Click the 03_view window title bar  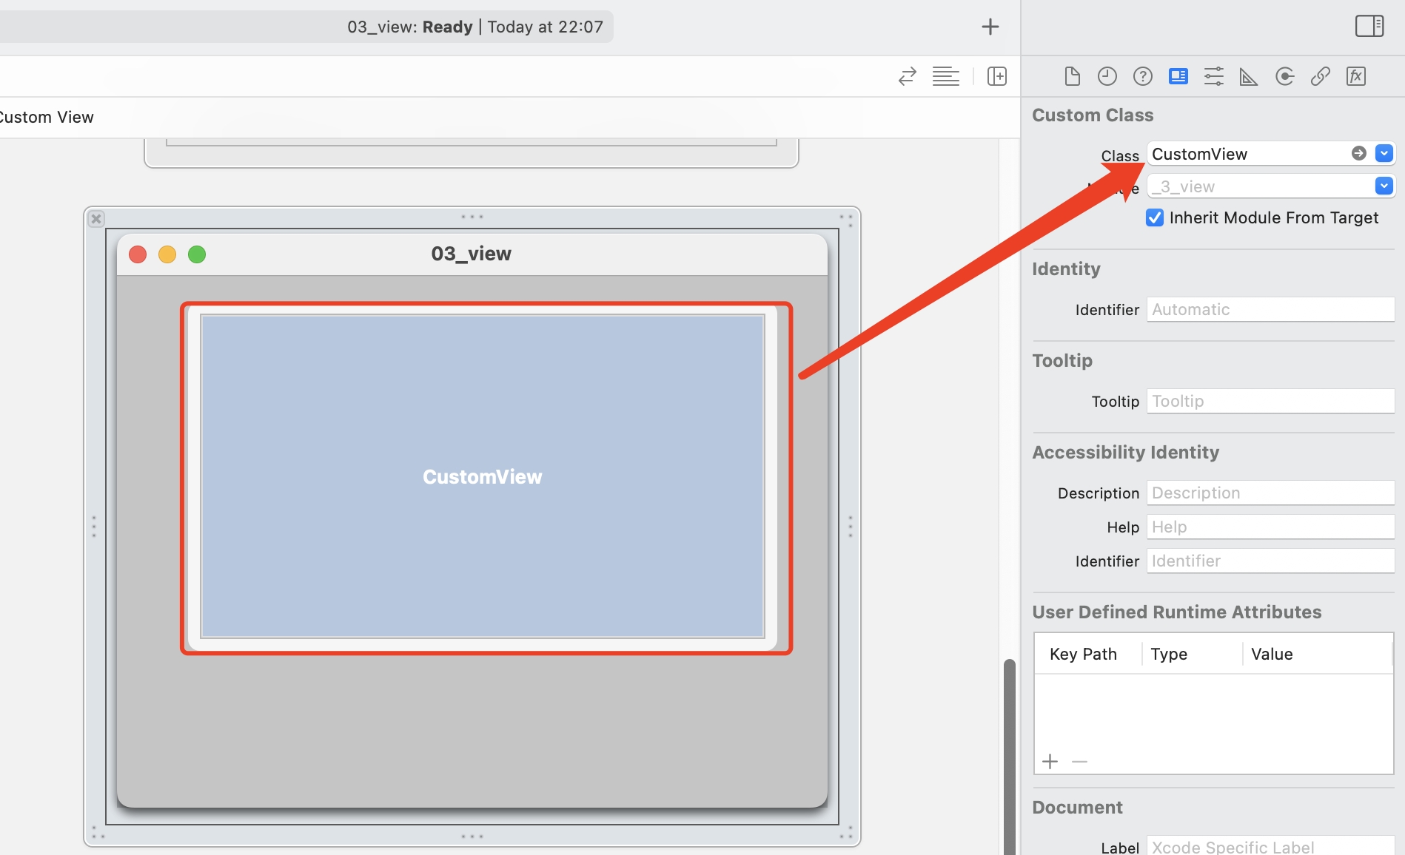(x=472, y=254)
